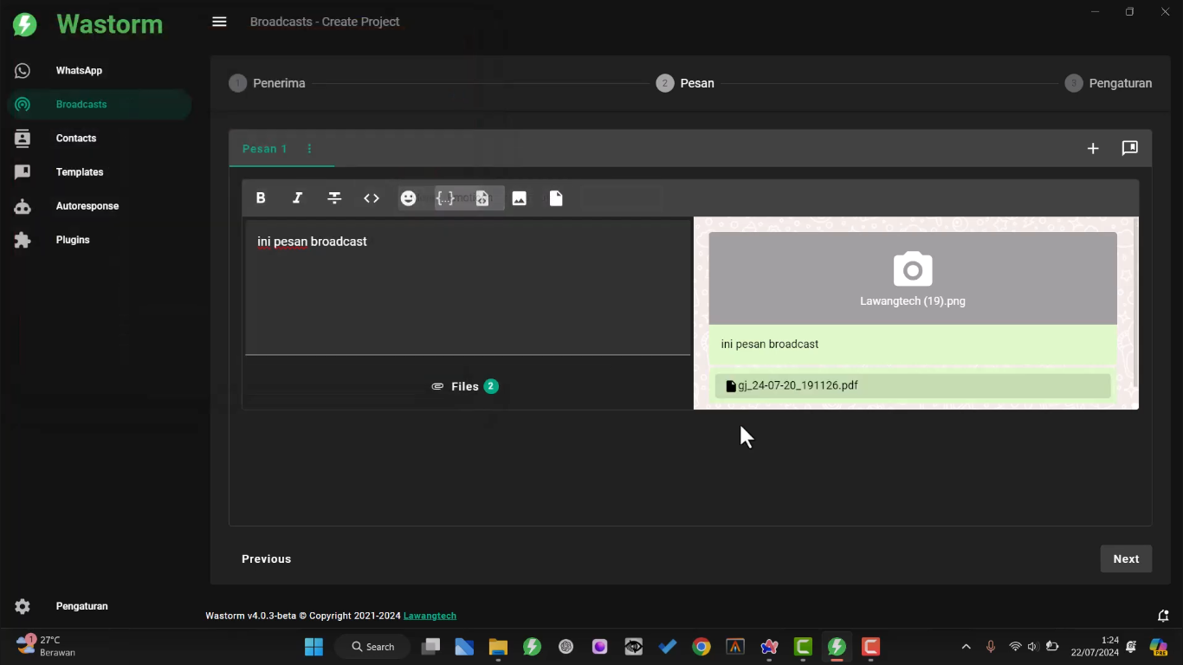Open Templates page from sidebar
Viewport: 1183px width, 665px height.
click(x=99, y=172)
